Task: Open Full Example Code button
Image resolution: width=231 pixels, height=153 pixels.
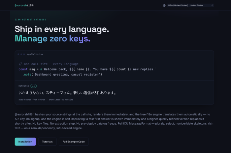Action: pyautogui.click(x=74, y=142)
